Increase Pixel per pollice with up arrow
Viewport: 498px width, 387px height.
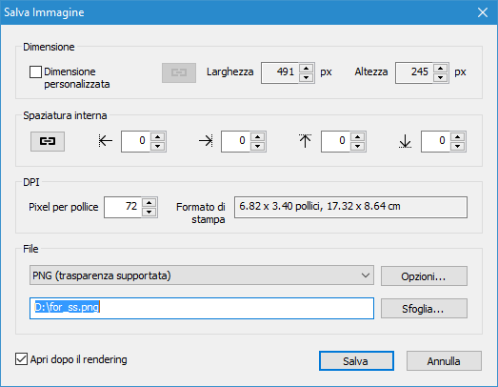coord(149,203)
